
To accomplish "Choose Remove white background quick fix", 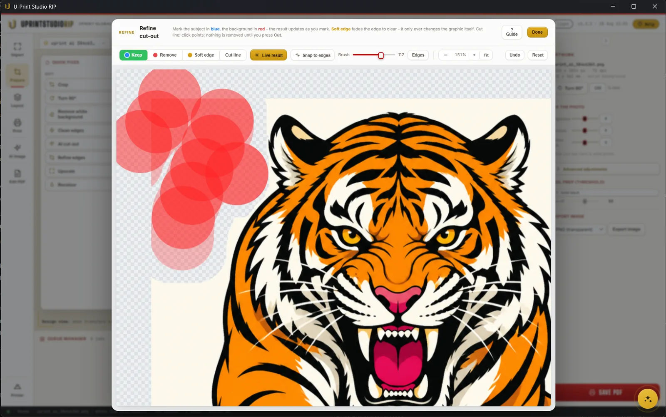I will 78,114.
